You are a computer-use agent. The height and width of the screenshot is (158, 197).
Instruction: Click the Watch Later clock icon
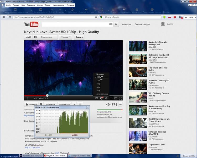pos(106,98)
